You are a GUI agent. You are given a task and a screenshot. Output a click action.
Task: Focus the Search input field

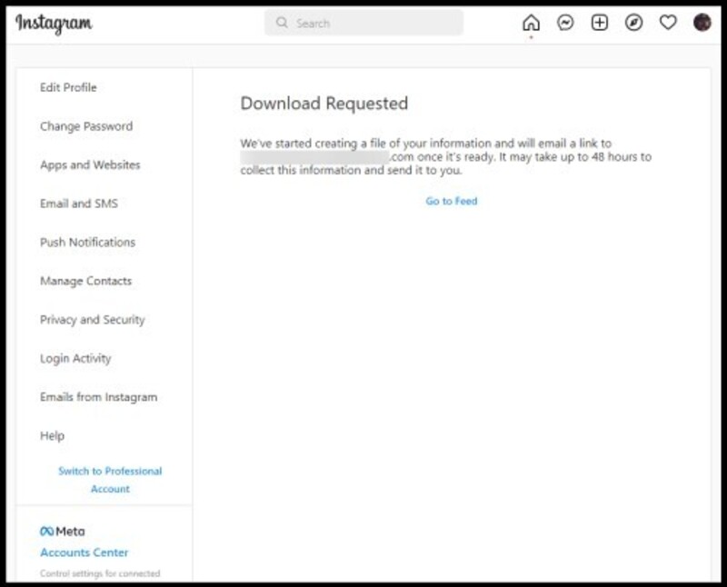tap(373, 24)
